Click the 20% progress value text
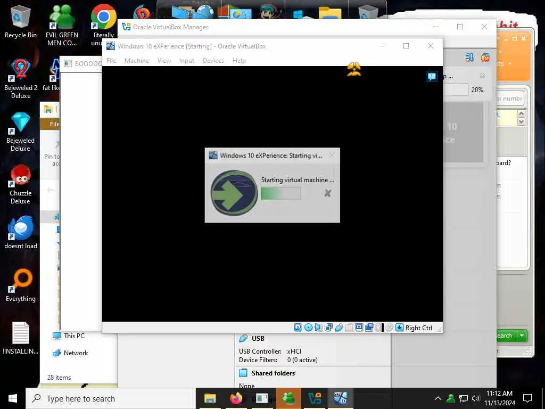The image size is (545, 409). pos(477,89)
